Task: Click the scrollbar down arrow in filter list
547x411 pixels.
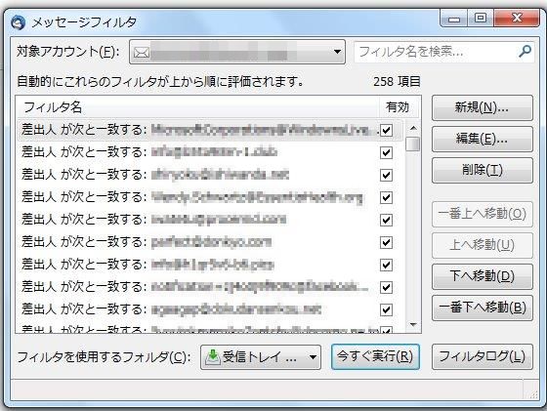Action: [x=413, y=325]
